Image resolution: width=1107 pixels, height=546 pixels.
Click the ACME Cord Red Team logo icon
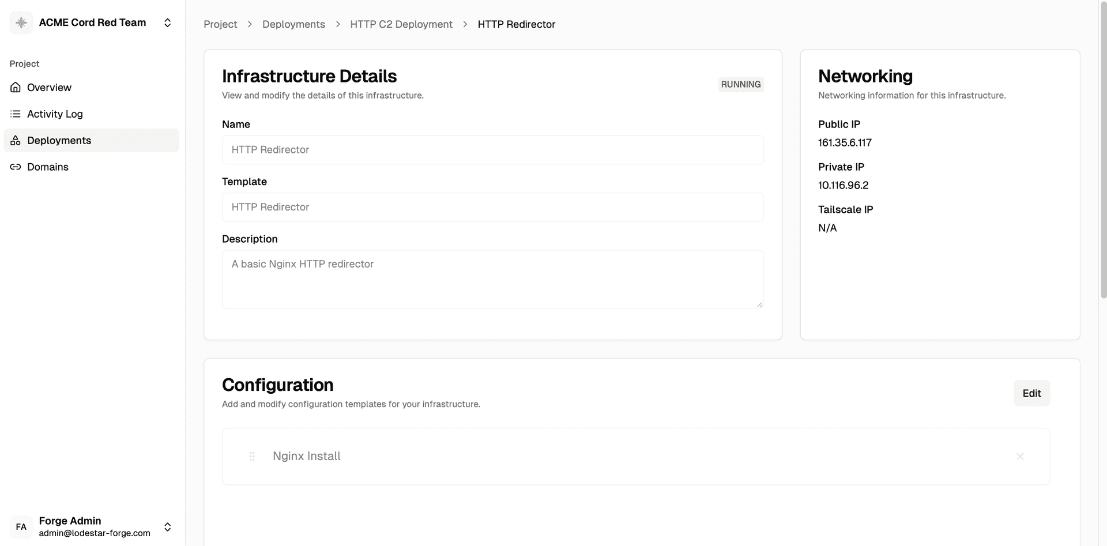tap(21, 22)
